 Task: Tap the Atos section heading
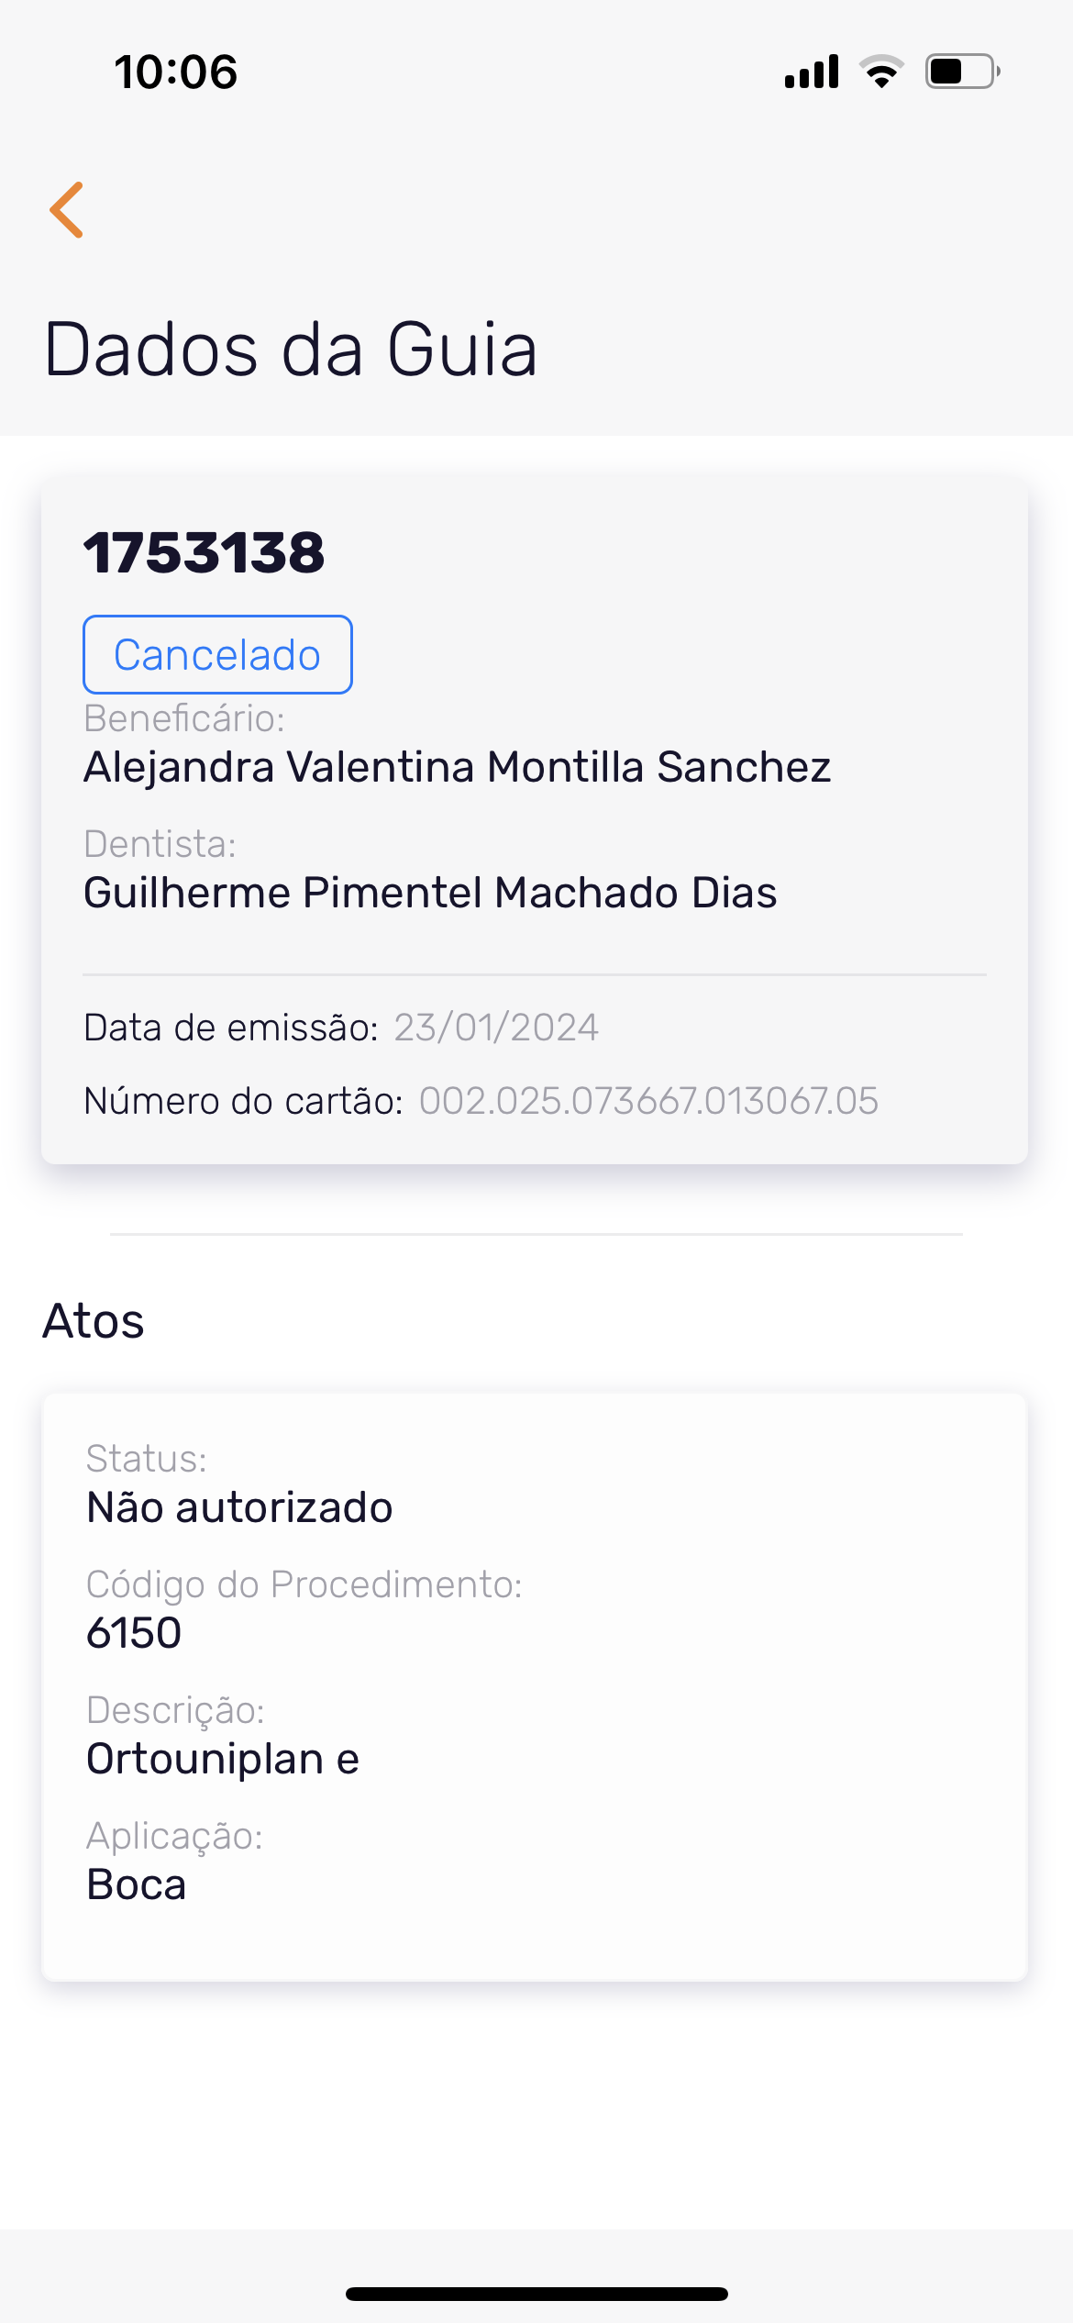(x=94, y=1321)
